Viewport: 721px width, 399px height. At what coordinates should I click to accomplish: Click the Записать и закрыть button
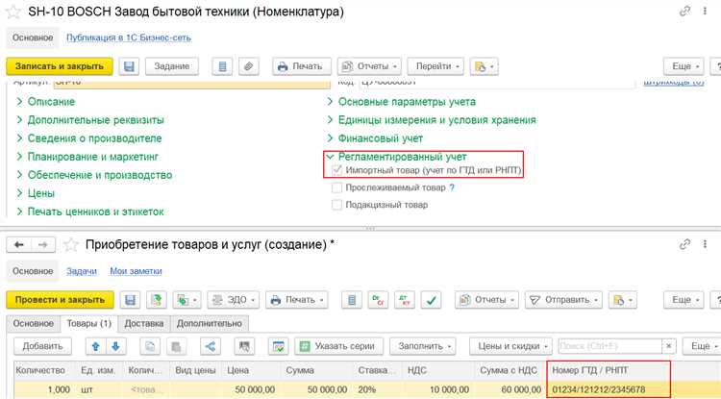60,66
